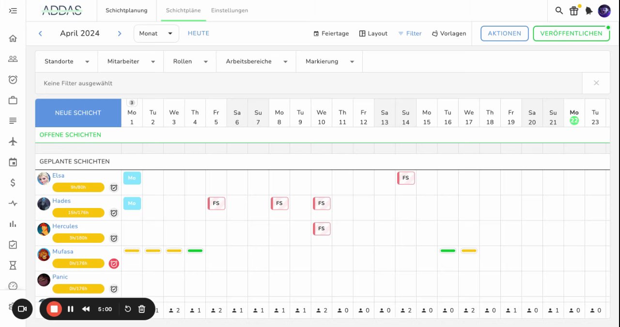Expand the Markierung filter dropdown
This screenshot has height=327, width=620.
tap(329, 61)
